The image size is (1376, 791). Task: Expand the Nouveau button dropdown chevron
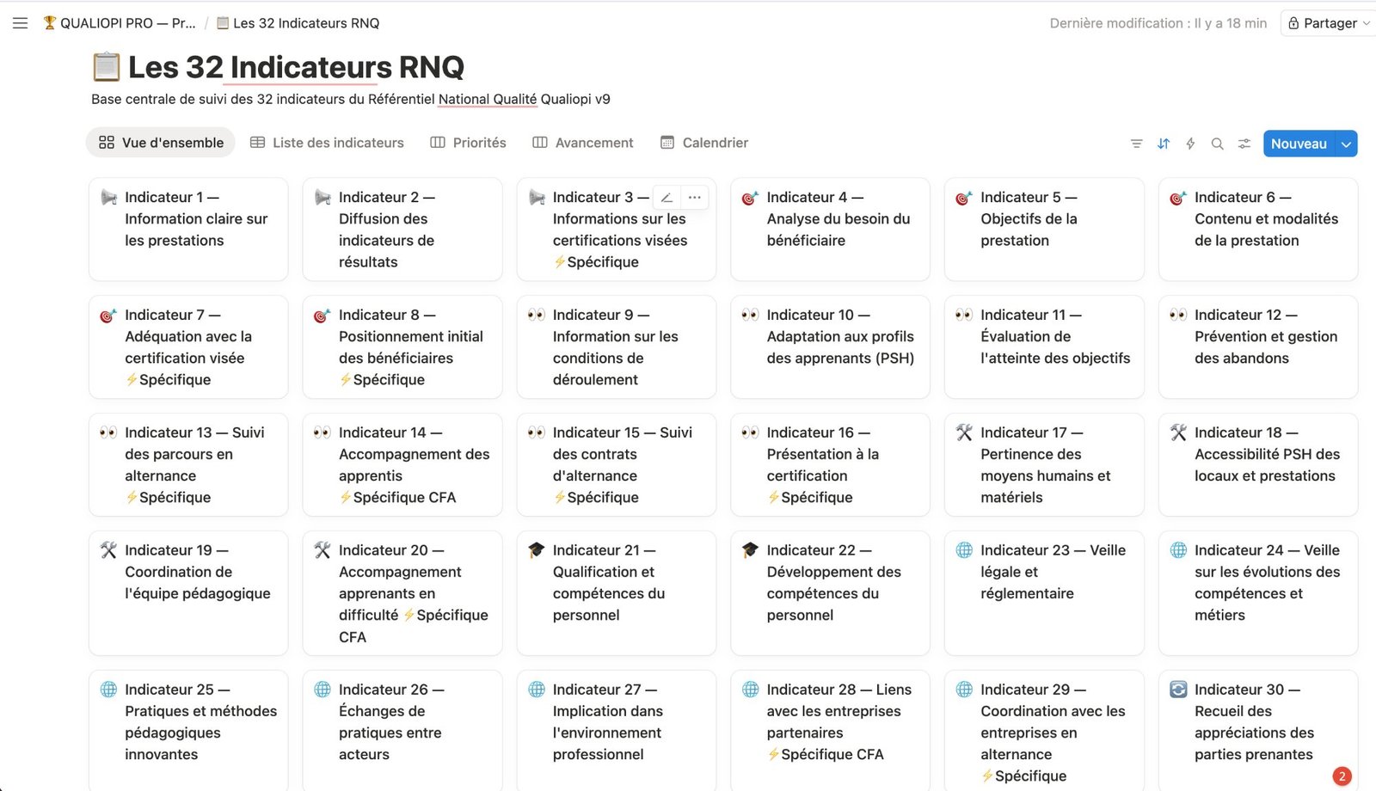pos(1346,144)
